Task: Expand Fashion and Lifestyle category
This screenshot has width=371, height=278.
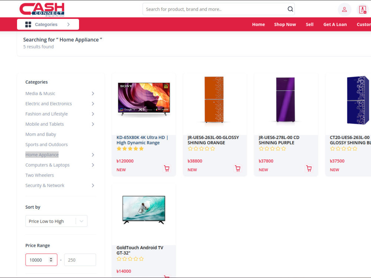Action: [93, 114]
